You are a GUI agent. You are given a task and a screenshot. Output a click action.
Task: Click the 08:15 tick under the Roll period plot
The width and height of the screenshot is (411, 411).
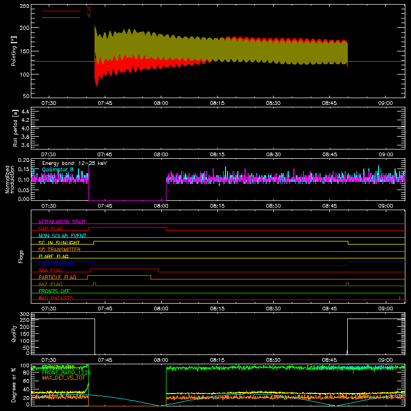[217, 155]
